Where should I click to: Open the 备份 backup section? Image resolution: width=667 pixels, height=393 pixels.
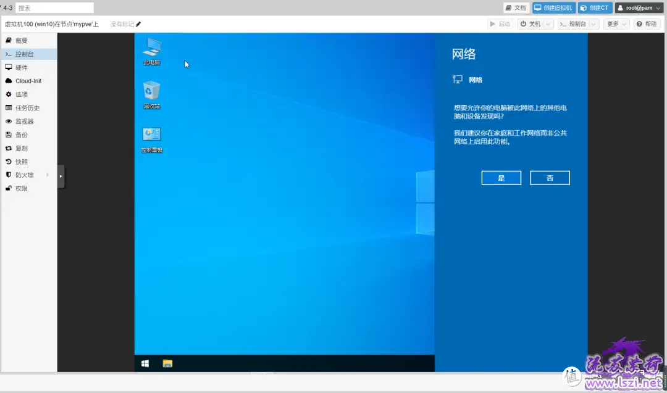point(29,134)
